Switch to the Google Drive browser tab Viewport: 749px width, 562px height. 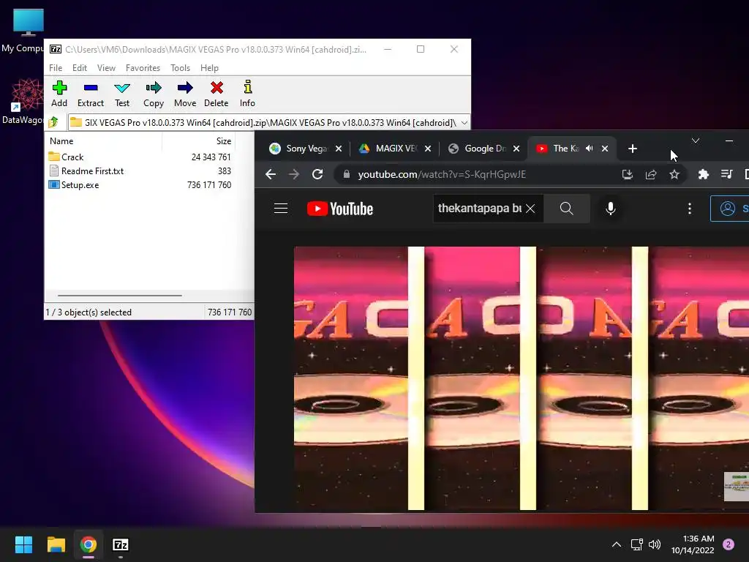tap(485, 149)
